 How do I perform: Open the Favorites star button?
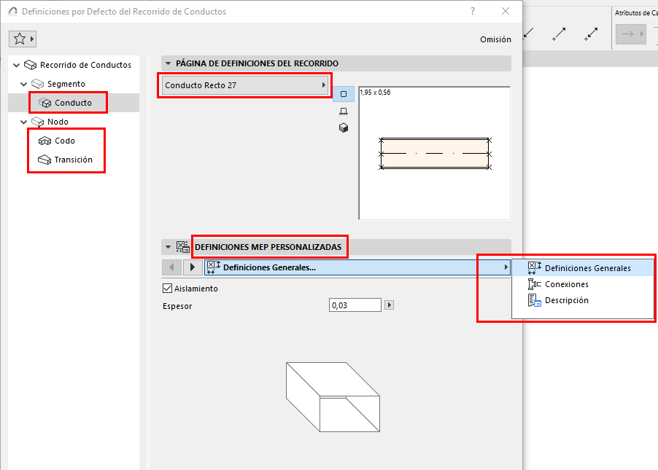point(23,39)
